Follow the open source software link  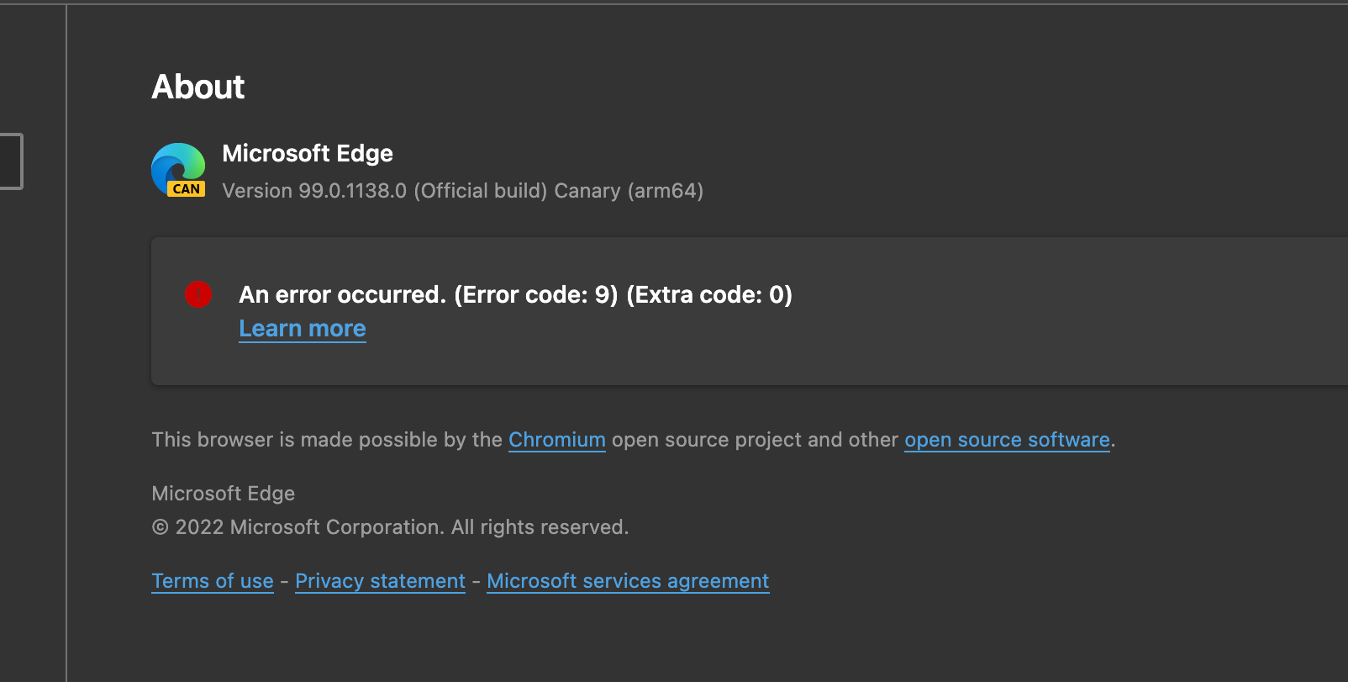1007,440
